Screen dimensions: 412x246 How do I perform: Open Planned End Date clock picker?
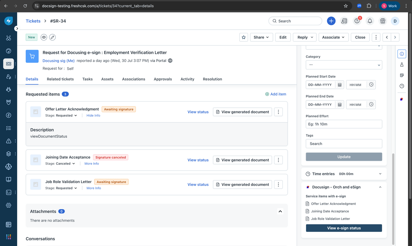pyautogui.click(x=371, y=104)
